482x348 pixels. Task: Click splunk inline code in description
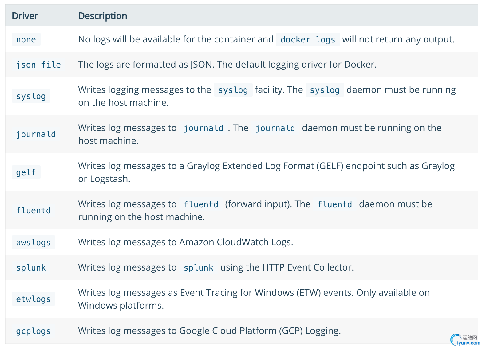(x=199, y=267)
